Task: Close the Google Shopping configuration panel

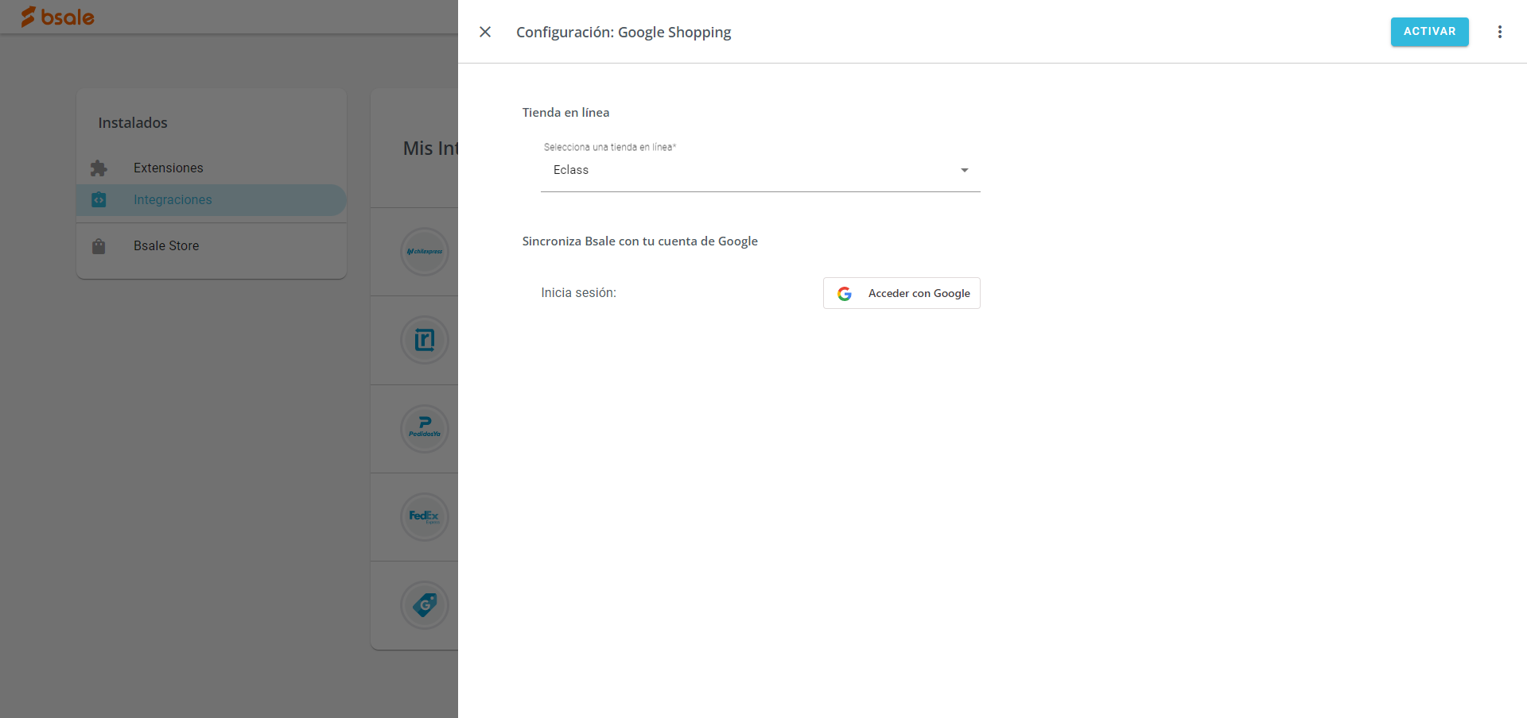Action: (485, 32)
